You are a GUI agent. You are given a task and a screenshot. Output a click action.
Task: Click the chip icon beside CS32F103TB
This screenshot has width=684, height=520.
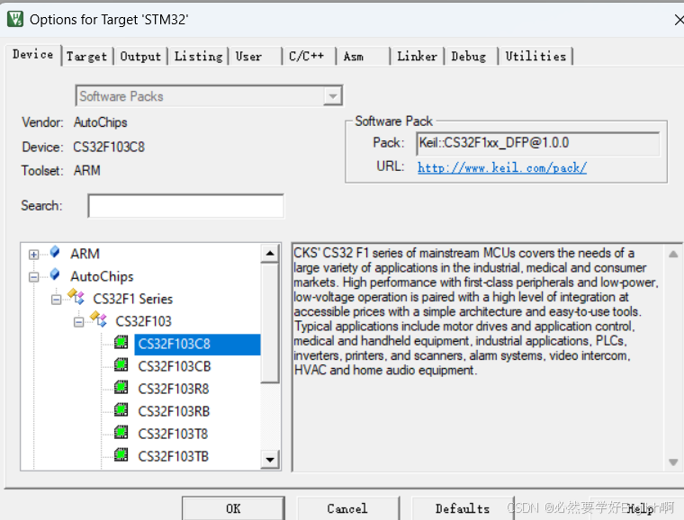[x=121, y=455]
